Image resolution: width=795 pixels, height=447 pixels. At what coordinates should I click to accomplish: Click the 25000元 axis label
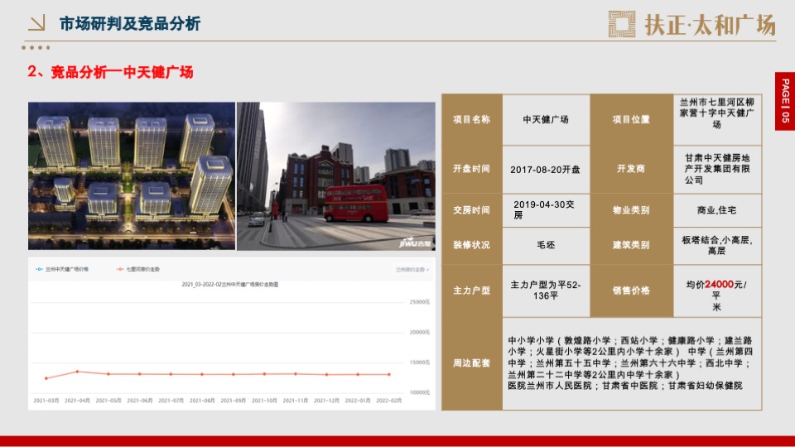click(x=419, y=302)
